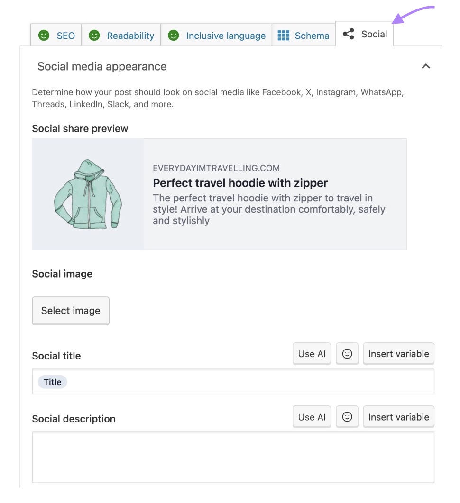Click Use AI for the Social description
Image resolution: width=460 pixels, height=503 pixels.
(312, 417)
